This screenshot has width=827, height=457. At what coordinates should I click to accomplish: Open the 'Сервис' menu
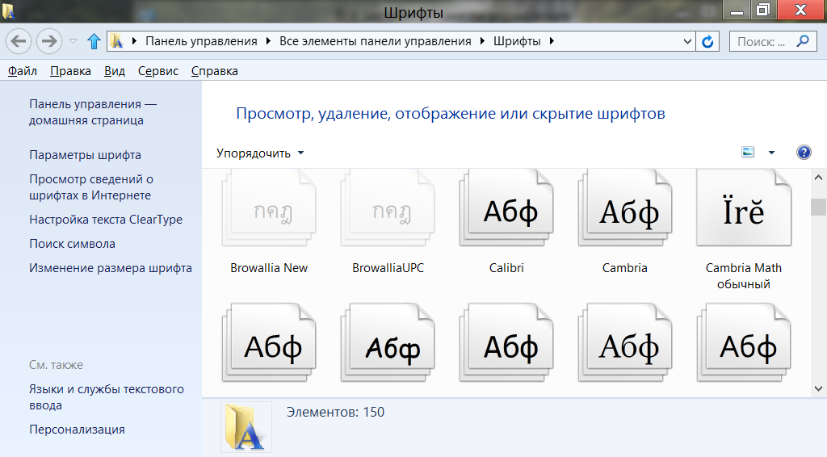coord(158,70)
